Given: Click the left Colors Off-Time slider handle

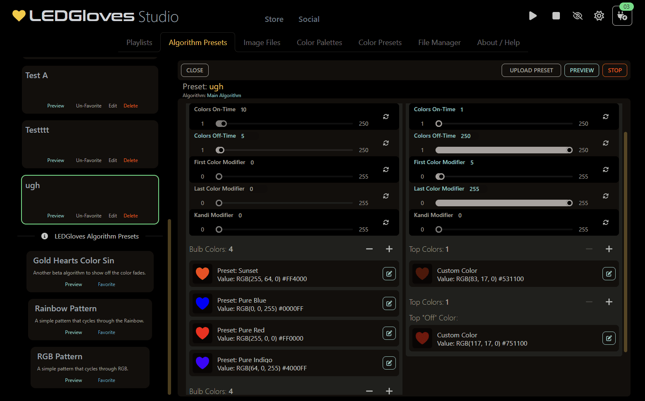Looking at the screenshot, I should [221, 150].
